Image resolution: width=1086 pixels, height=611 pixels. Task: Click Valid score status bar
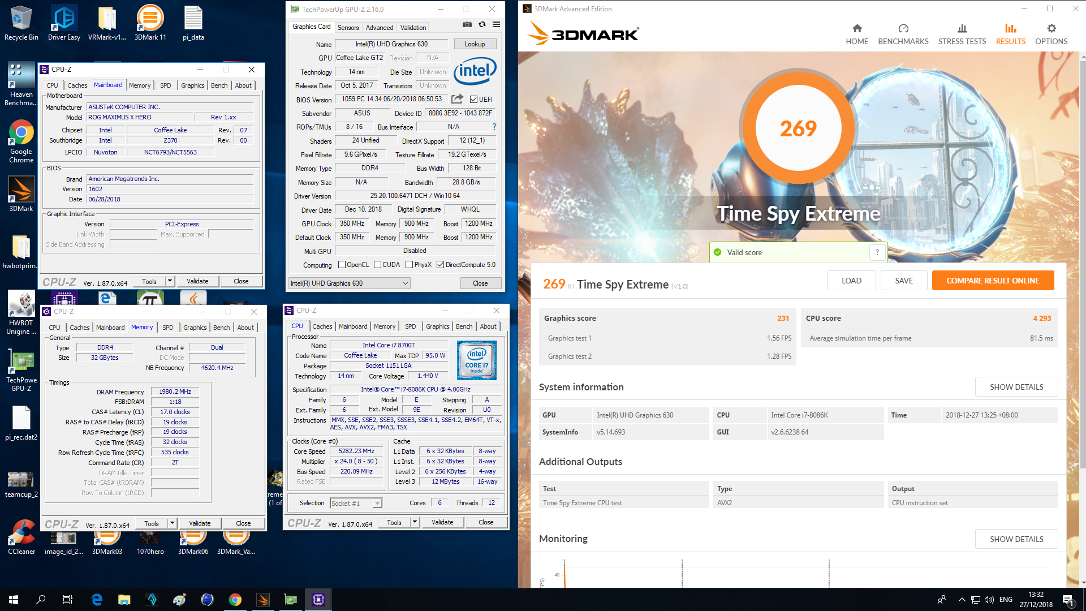point(798,252)
